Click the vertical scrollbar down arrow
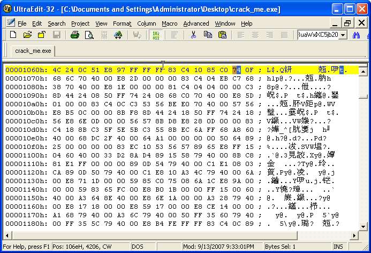 [x=363, y=226]
